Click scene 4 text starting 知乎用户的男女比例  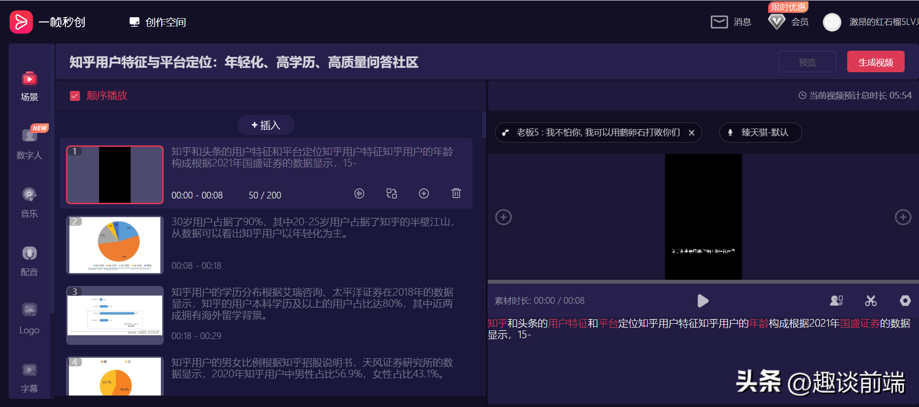coord(312,368)
